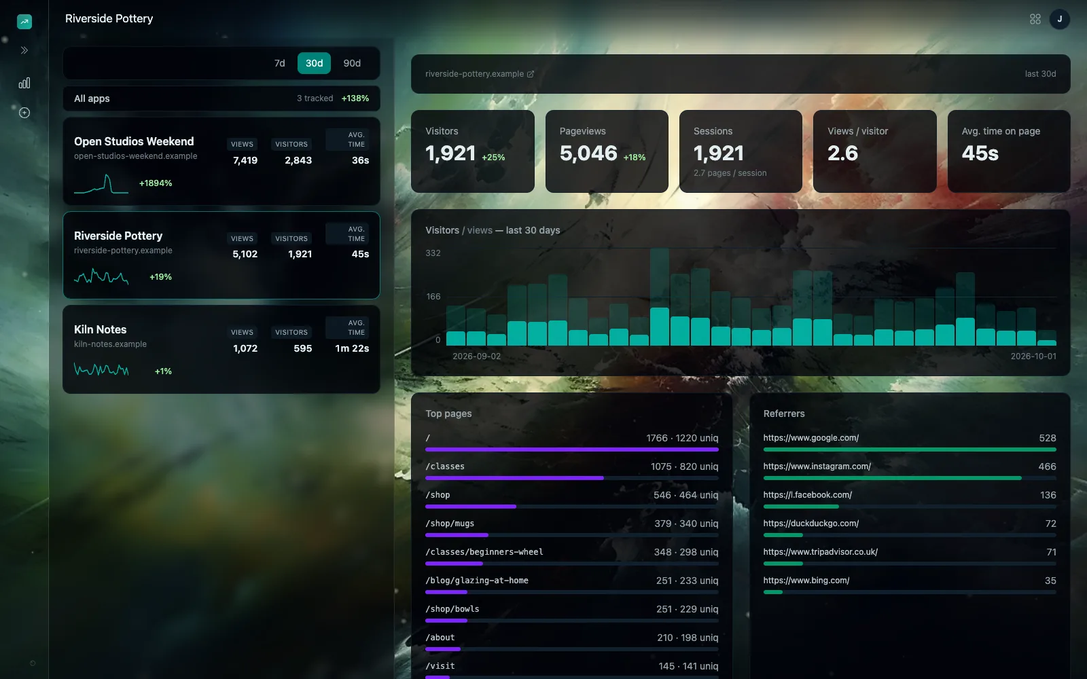This screenshot has width=1087, height=679.
Task: Click the https://www.google.com/ referrer
Action: pyautogui.click(x=910, y=442)
